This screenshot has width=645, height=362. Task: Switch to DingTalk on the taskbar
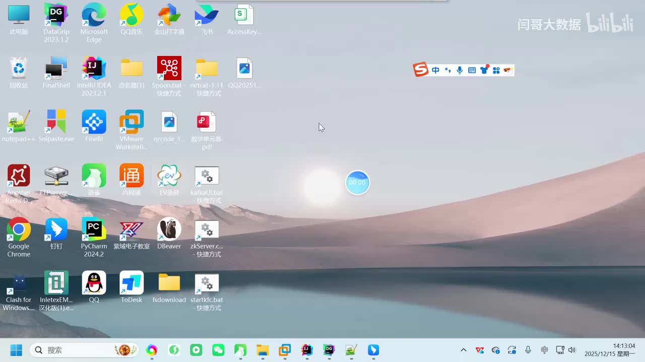click(373, 350)
